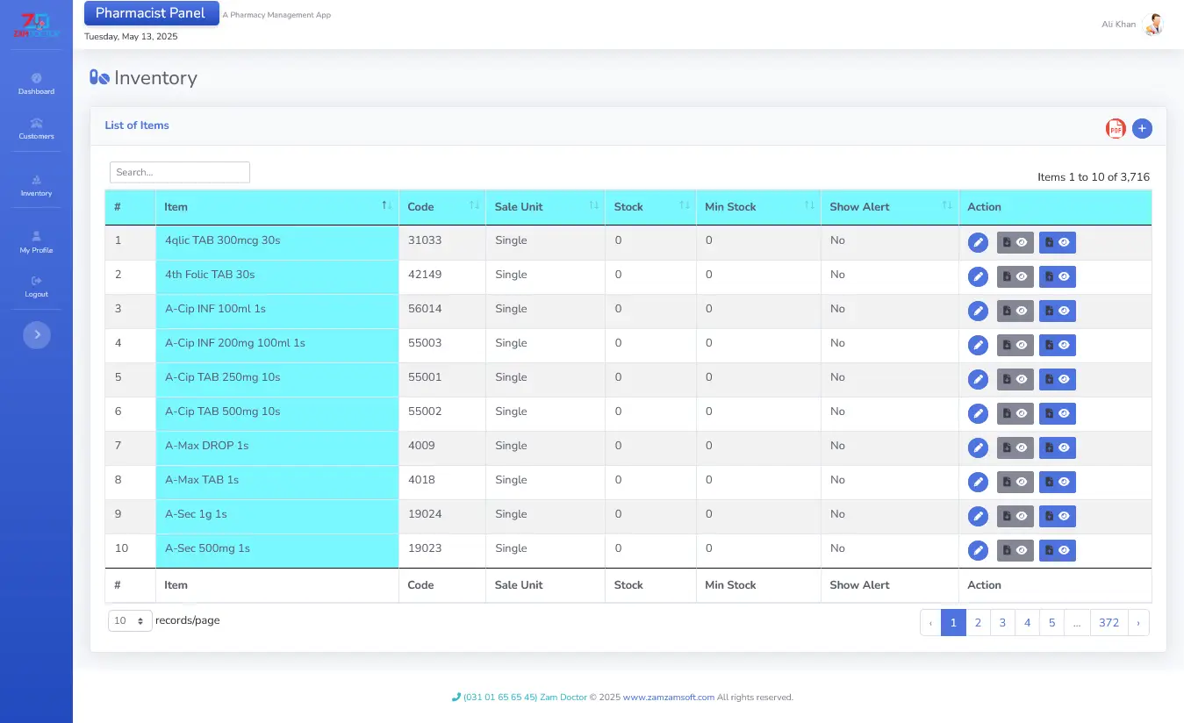Click the inventory Search input field
1184x723 pixels.
[180, 173]
